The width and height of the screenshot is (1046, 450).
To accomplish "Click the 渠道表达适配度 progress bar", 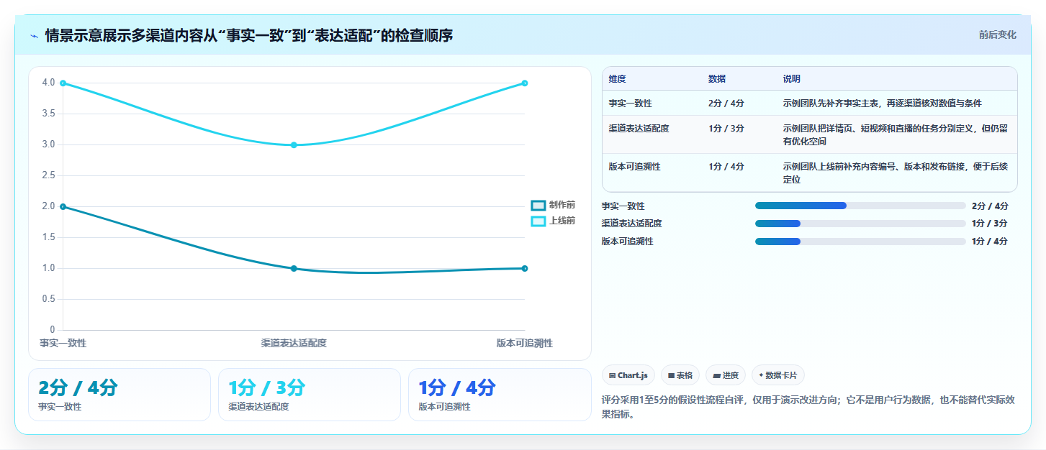I will click(x=860, y=223).
